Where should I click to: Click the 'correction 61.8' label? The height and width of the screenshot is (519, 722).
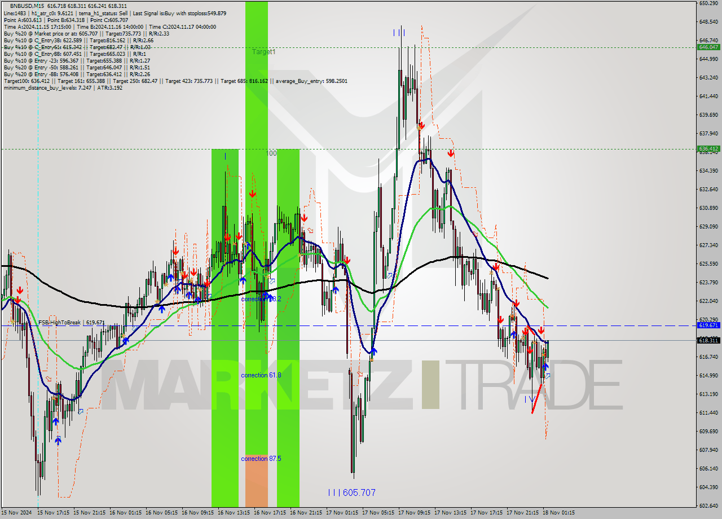tap(261, 375)
